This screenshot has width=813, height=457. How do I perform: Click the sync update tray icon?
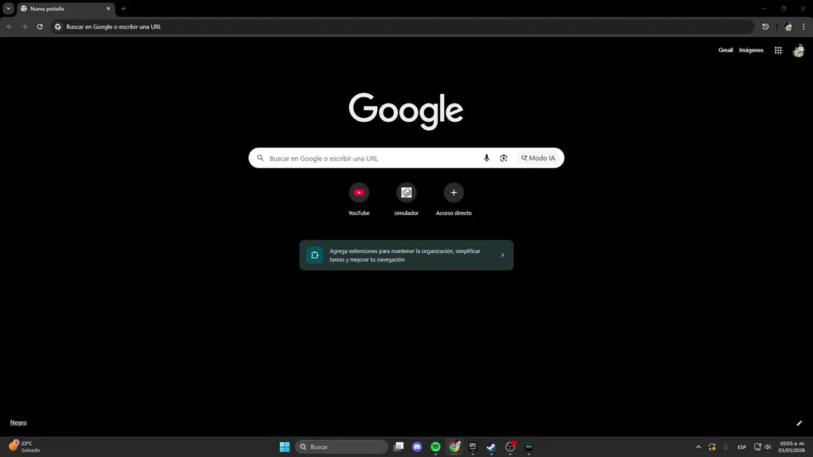(713, 447)
